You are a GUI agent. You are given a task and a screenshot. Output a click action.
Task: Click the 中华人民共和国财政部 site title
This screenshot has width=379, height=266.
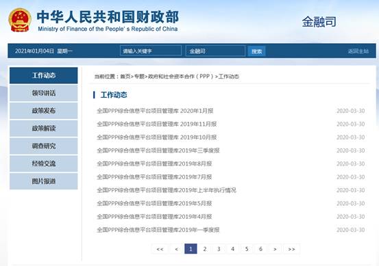108,16
